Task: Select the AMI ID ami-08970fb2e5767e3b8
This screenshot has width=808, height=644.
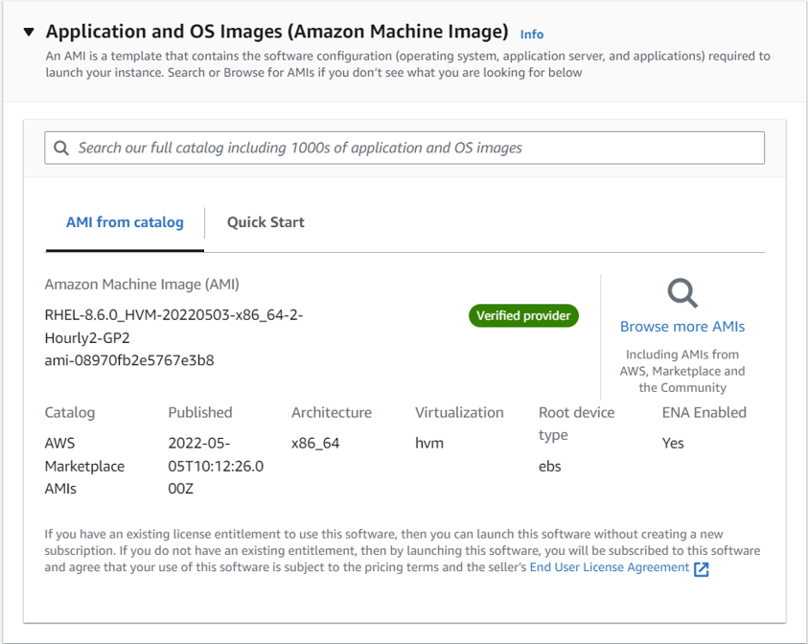Action: [129, 361]
